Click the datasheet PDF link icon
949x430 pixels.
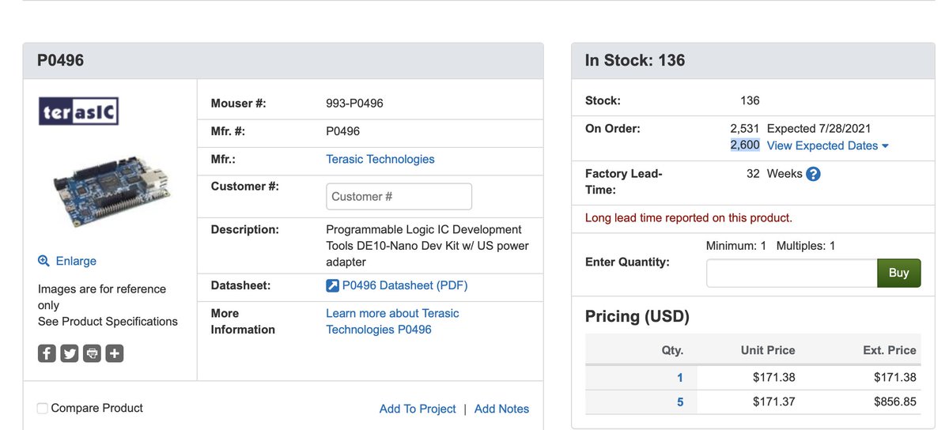(332, 285)
